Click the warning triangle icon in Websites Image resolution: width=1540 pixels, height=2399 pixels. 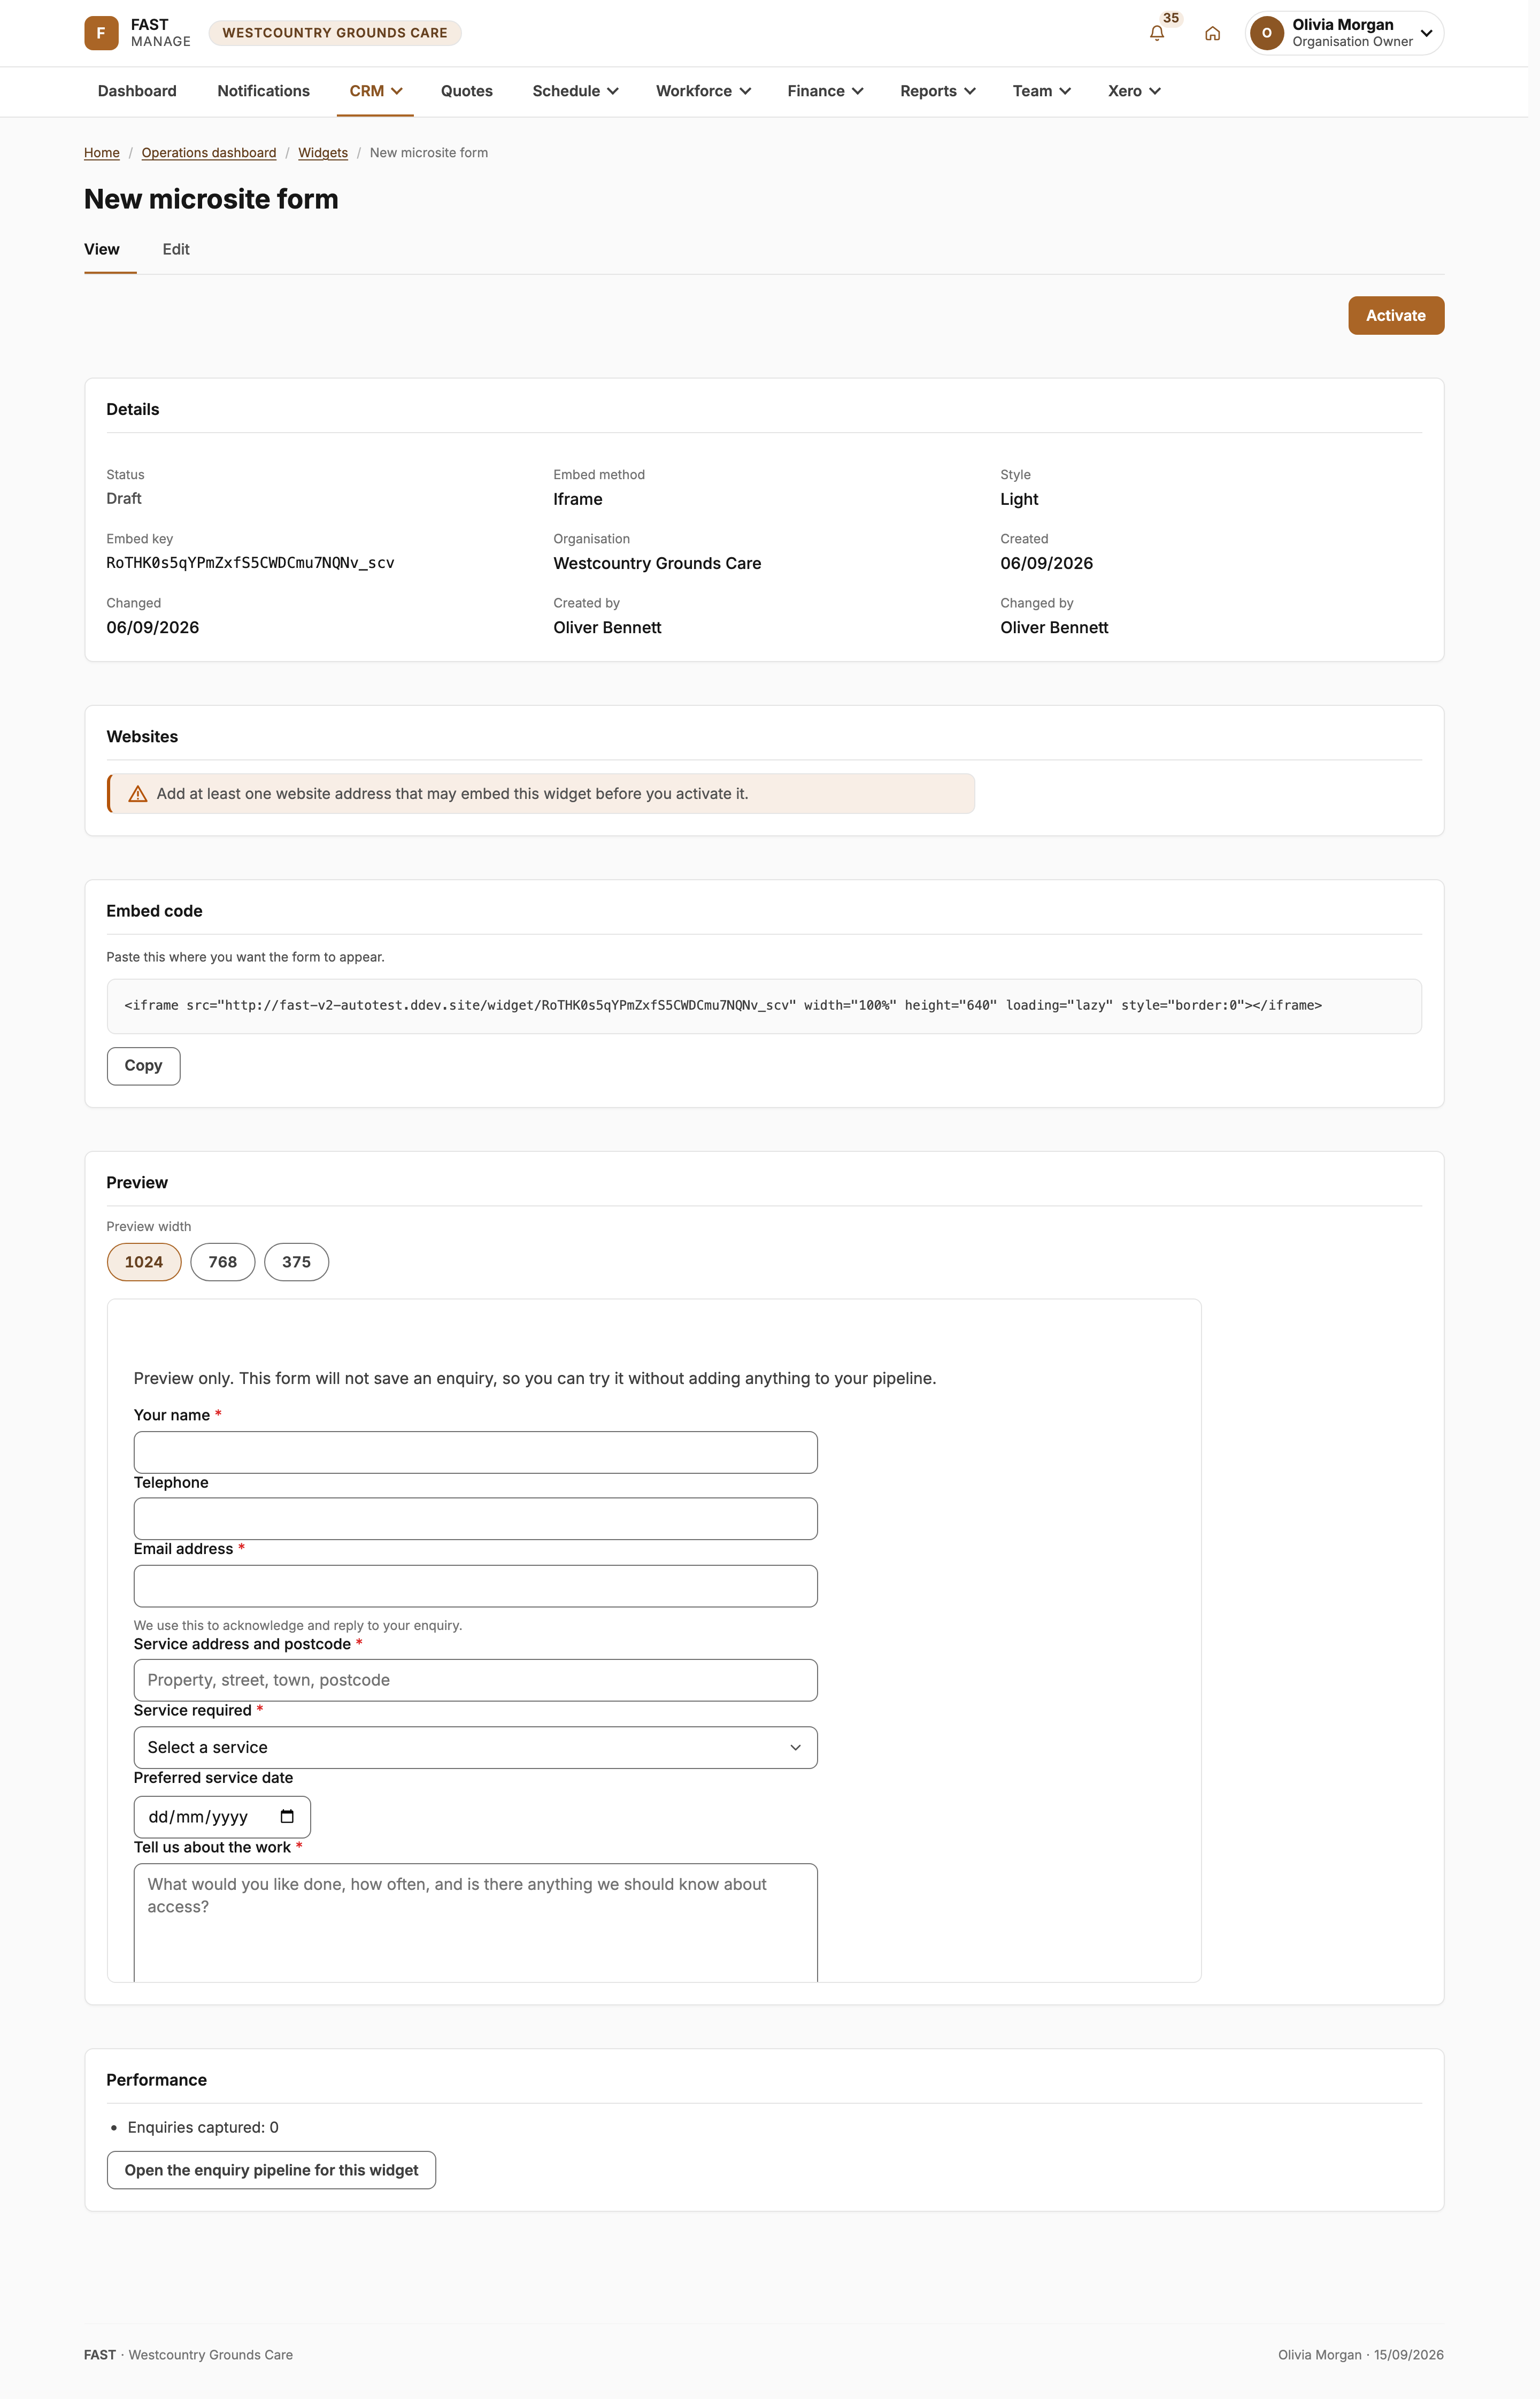tap(138, 794)
